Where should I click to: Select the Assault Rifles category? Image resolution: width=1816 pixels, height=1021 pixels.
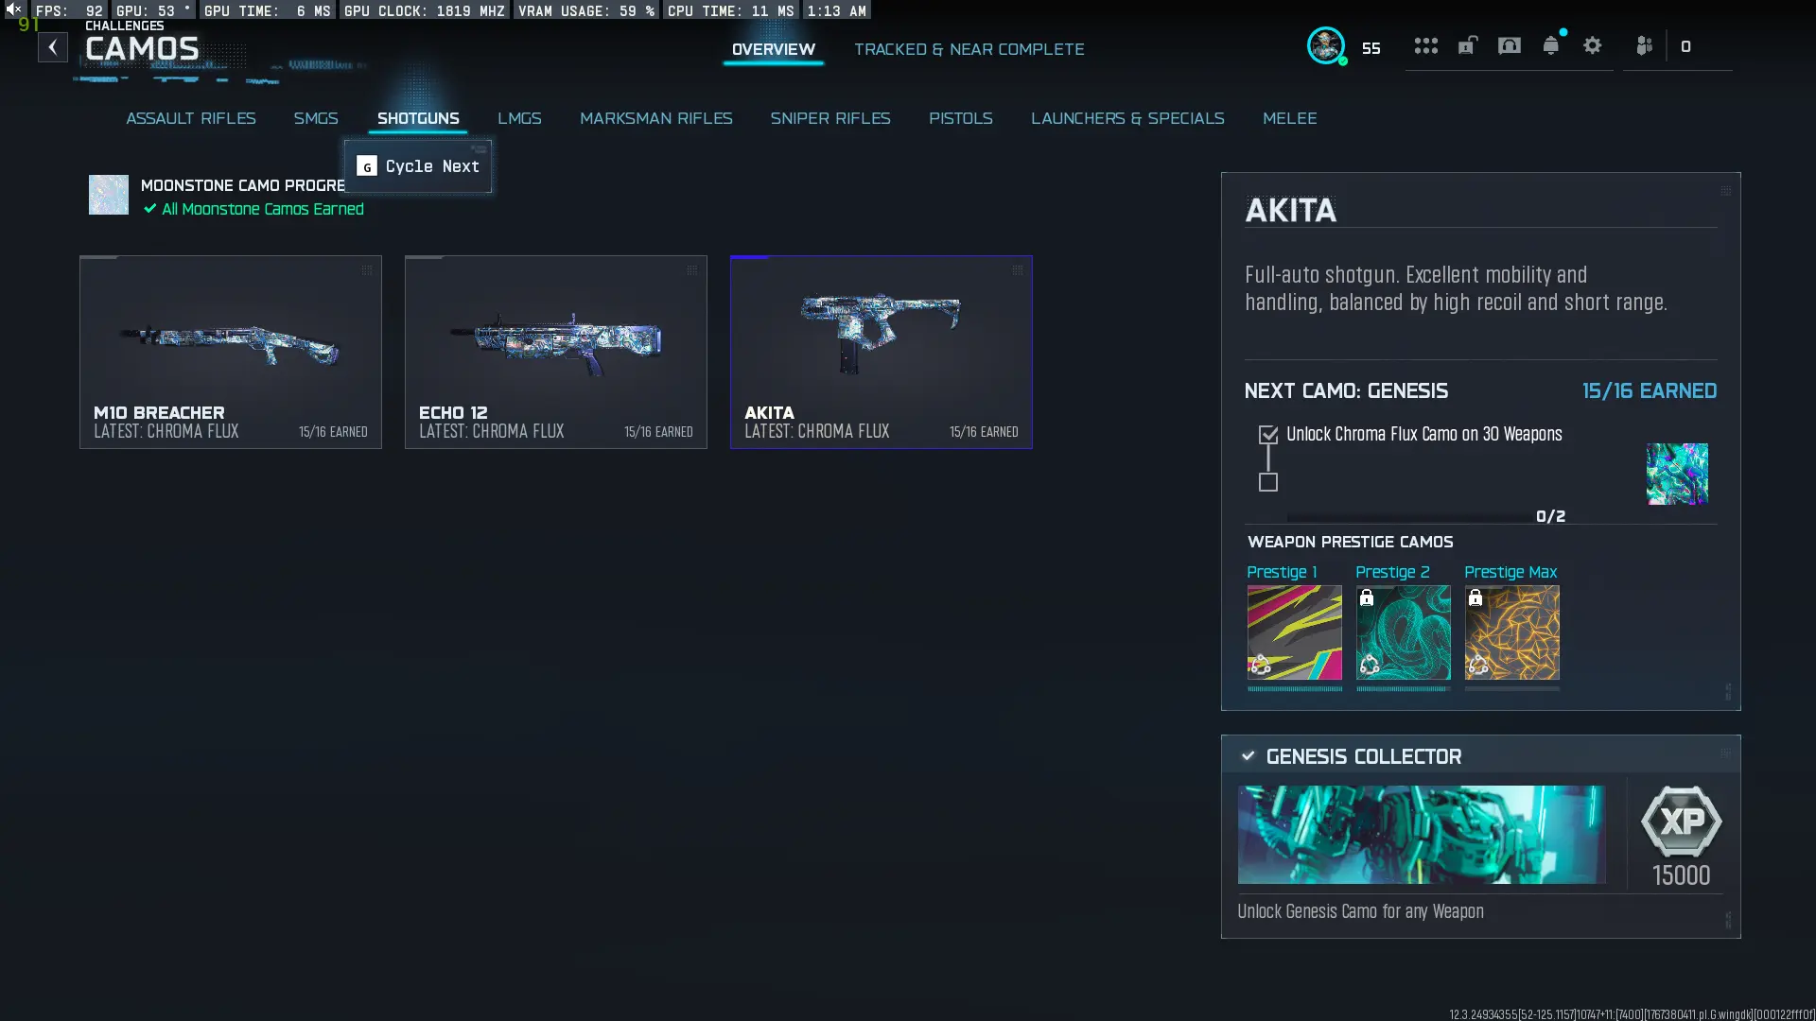coord(191,118)
